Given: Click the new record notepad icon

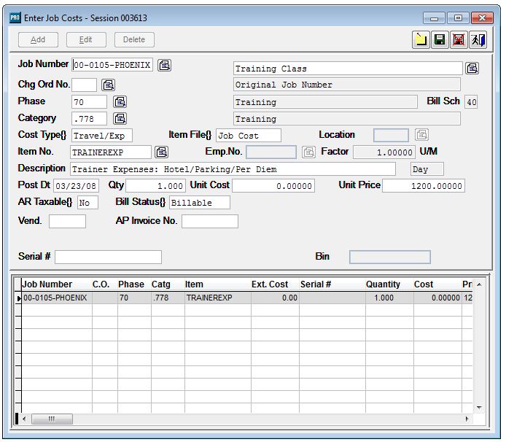Looking at the screenshot, I should tap(421, 39).
